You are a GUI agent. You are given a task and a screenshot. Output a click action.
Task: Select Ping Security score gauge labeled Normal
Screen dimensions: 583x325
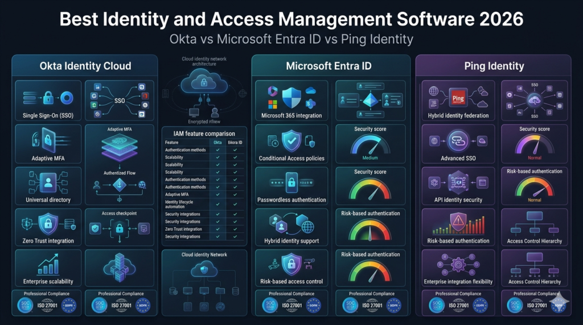[x=534, y=144]
